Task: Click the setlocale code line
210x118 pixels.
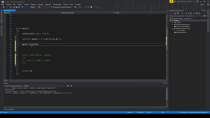Action: pos(36,34)
